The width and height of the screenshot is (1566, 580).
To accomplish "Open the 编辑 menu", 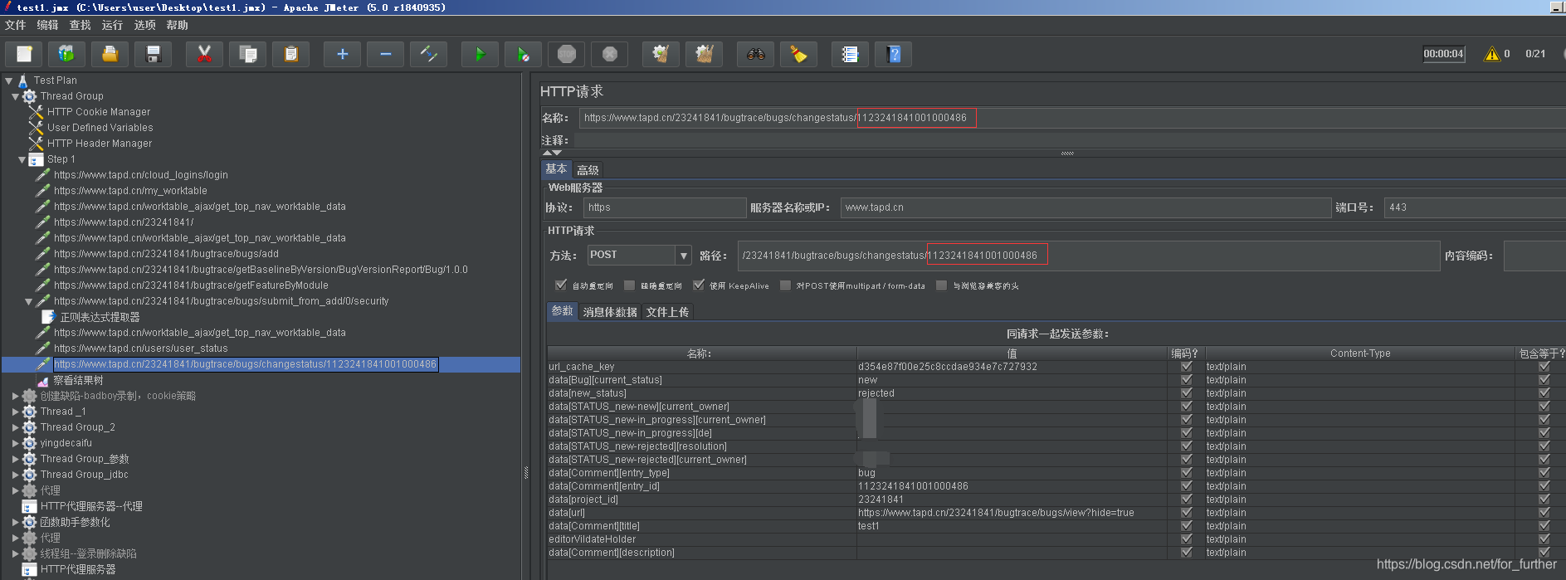I will coord(47,25).
